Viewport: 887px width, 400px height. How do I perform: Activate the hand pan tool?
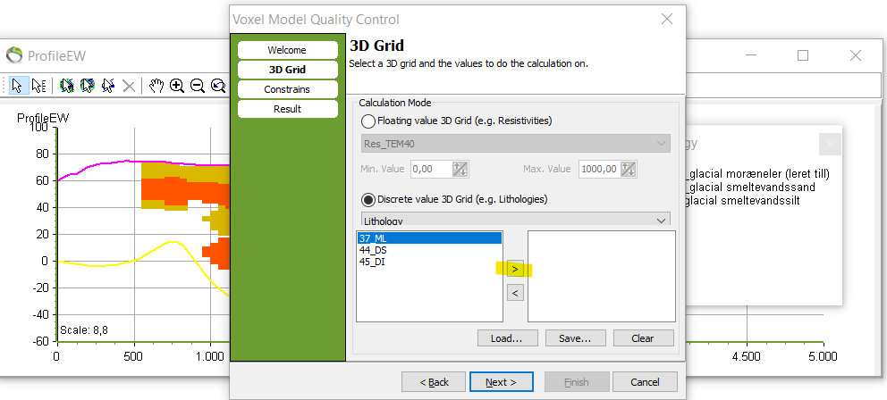(x=156, y=86)
